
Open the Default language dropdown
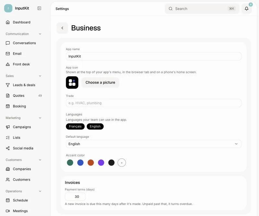153,144
